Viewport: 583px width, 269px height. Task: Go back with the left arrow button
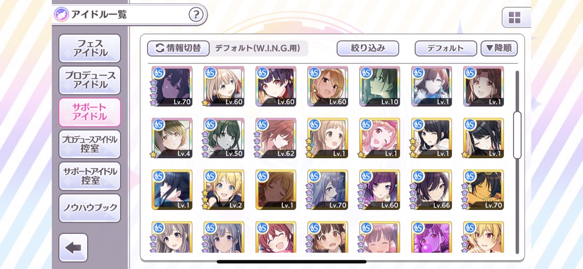(x=73, y=248)
